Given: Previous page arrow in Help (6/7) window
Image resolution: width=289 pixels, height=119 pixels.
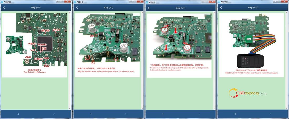Looking at the screenshot, I should tap(163, 114).
